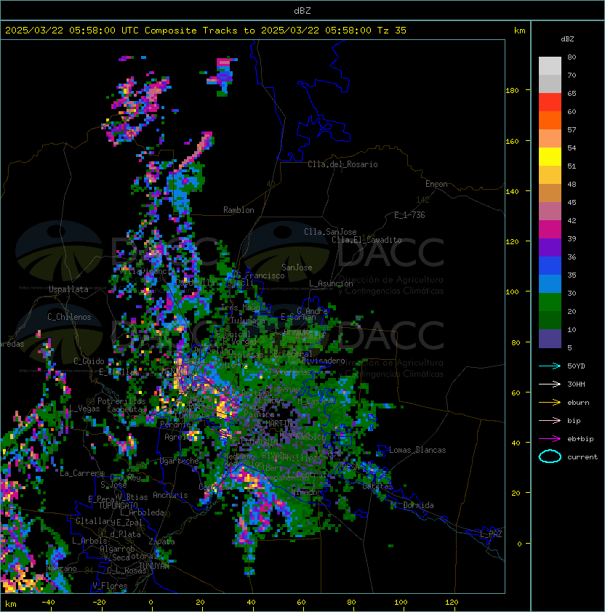The image size is (605, 612).
Task: Click the eburn yellow arrow legend icon
Action: 550,403
